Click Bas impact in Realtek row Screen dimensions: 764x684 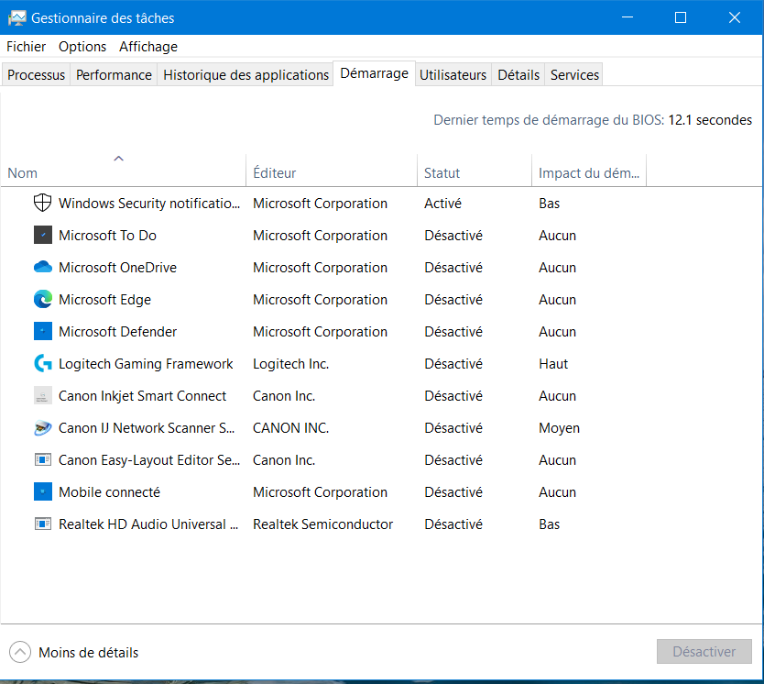[549, 524]
